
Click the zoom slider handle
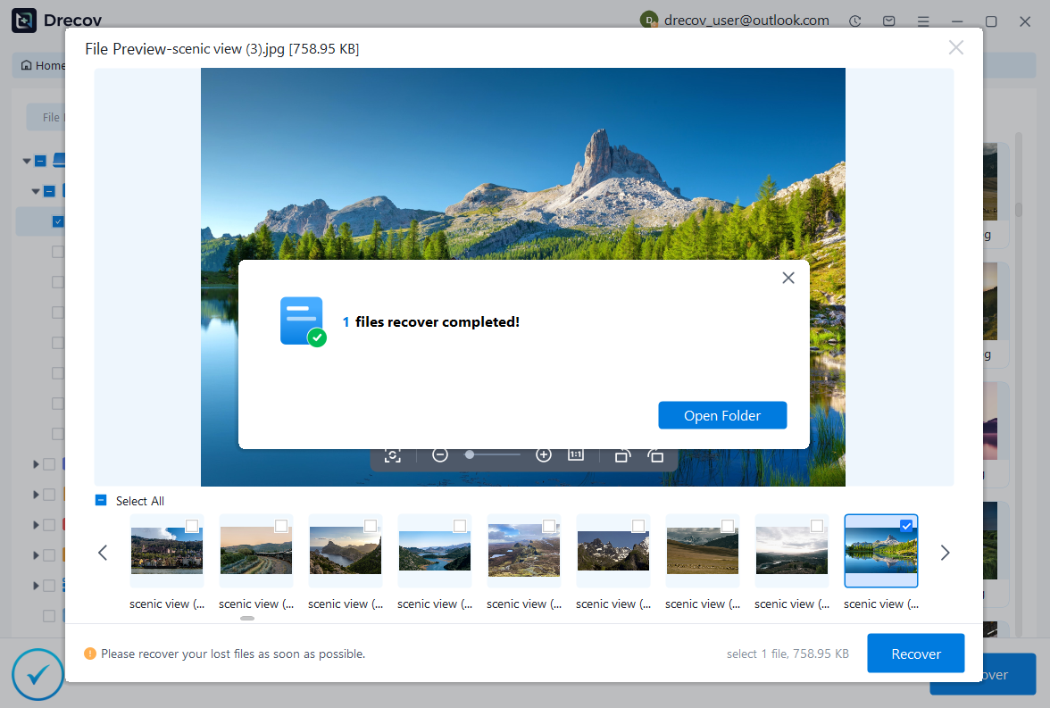pos(470,455)
